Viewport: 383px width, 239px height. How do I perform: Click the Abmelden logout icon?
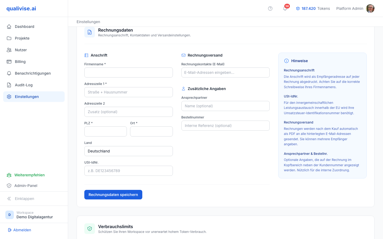10,230
